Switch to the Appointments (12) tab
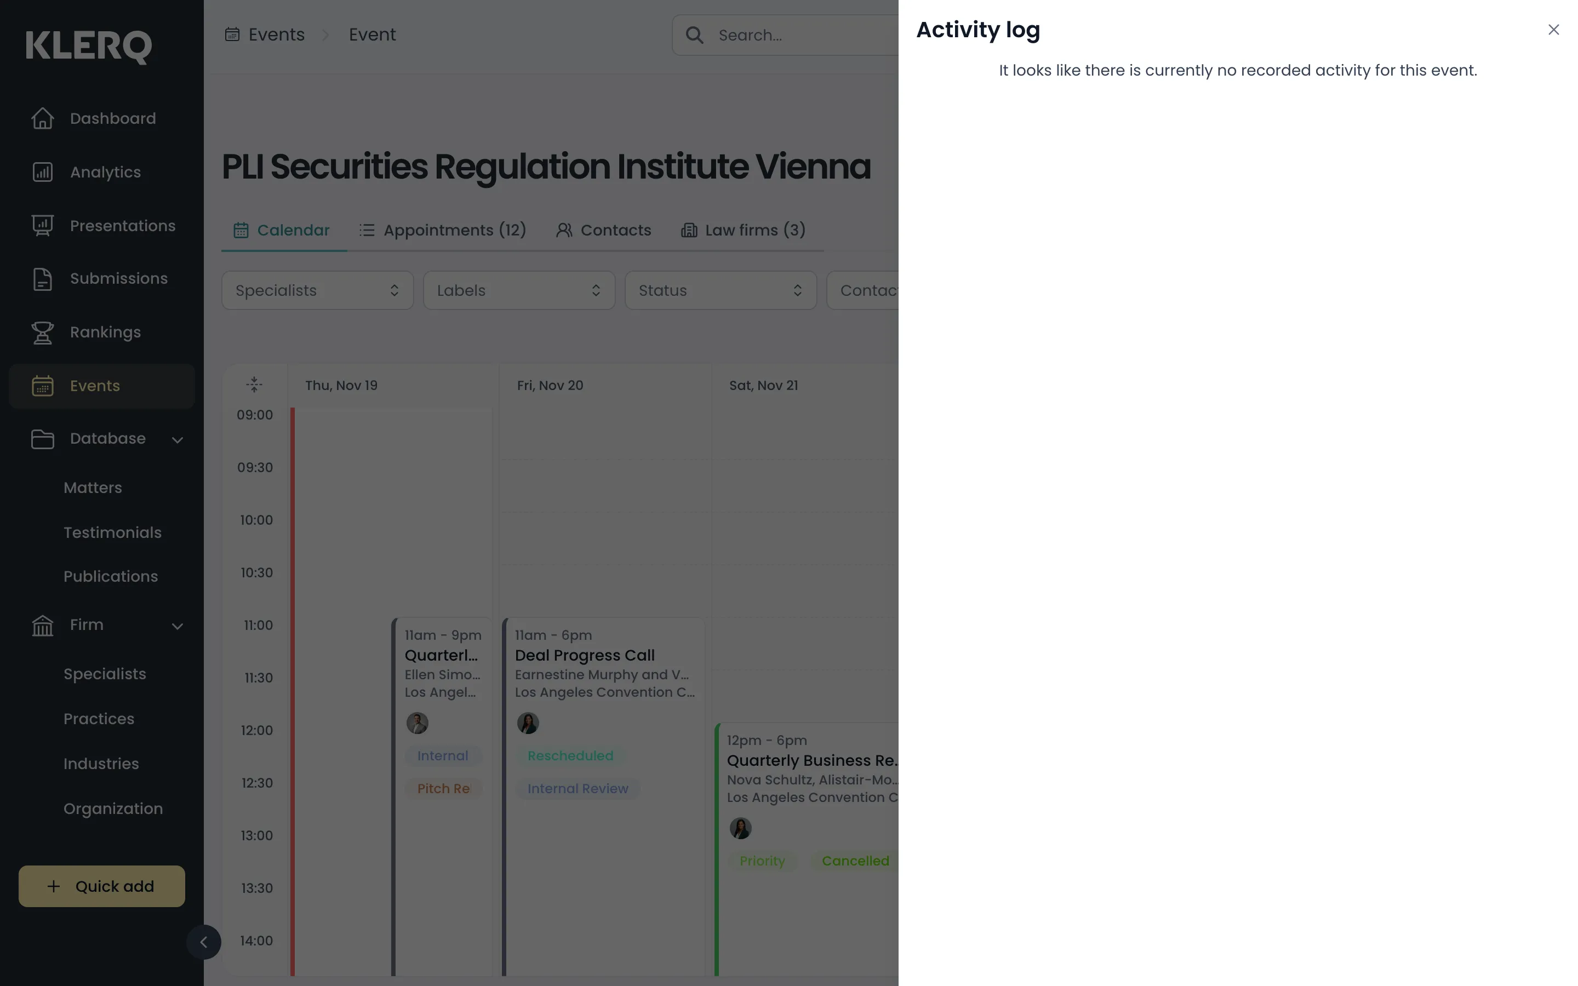 [442, 230]
